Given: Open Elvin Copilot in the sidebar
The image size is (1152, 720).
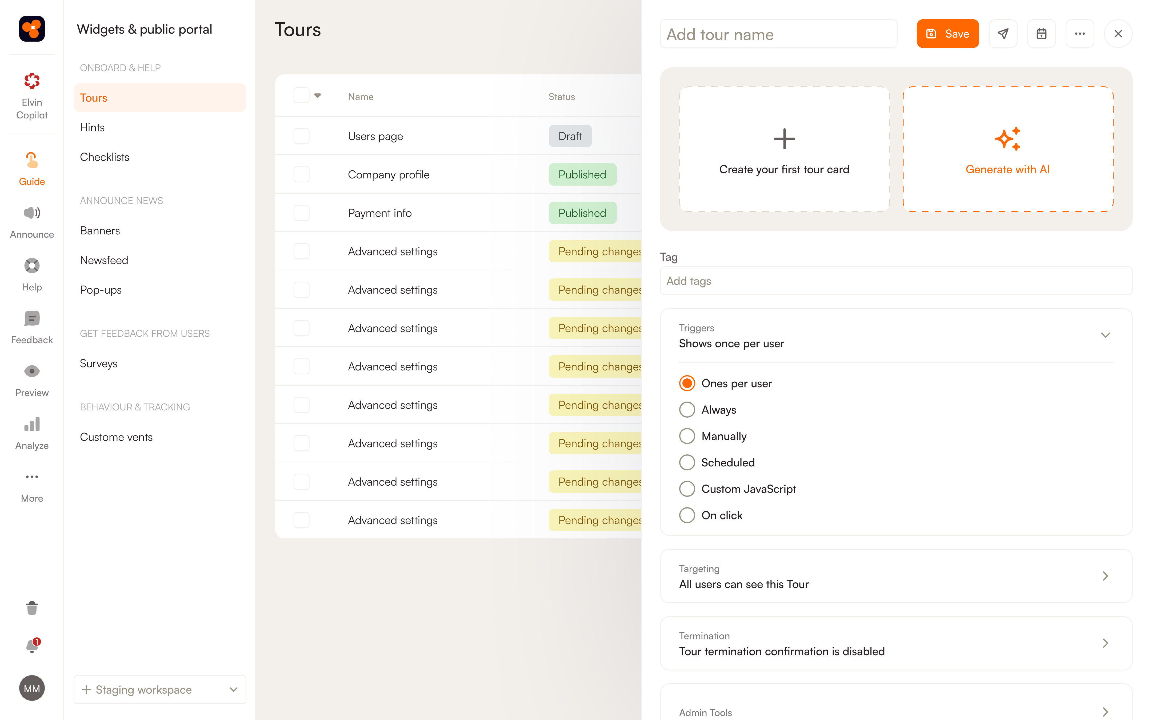Looking at the screenshot, I should coord(32,95).
